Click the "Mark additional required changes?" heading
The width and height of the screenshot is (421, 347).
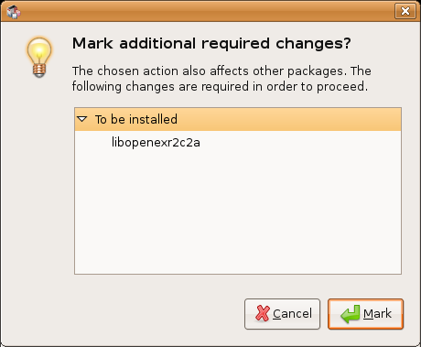211,44
